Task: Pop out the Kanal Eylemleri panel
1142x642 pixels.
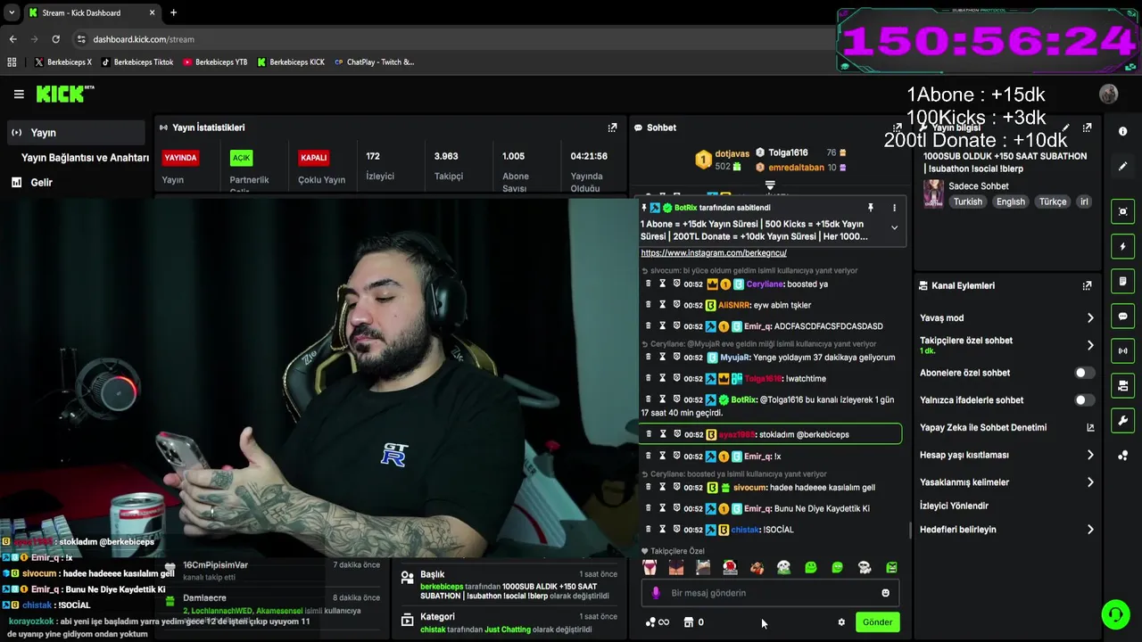Action: (1087, 285)
